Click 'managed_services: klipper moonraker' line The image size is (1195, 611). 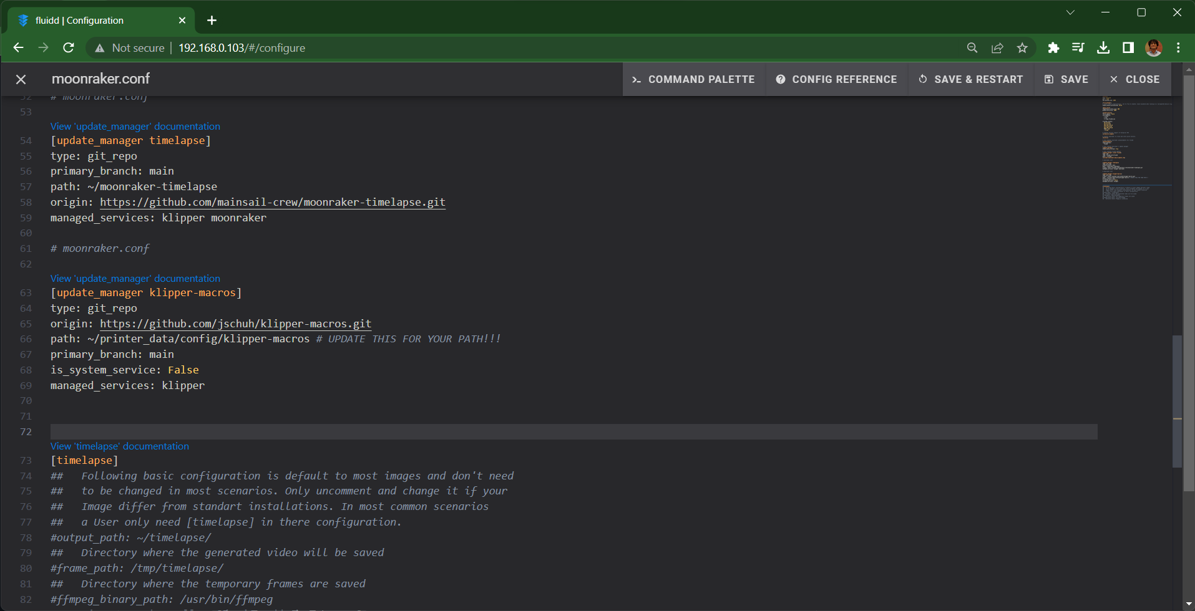(x=159, y=218)
